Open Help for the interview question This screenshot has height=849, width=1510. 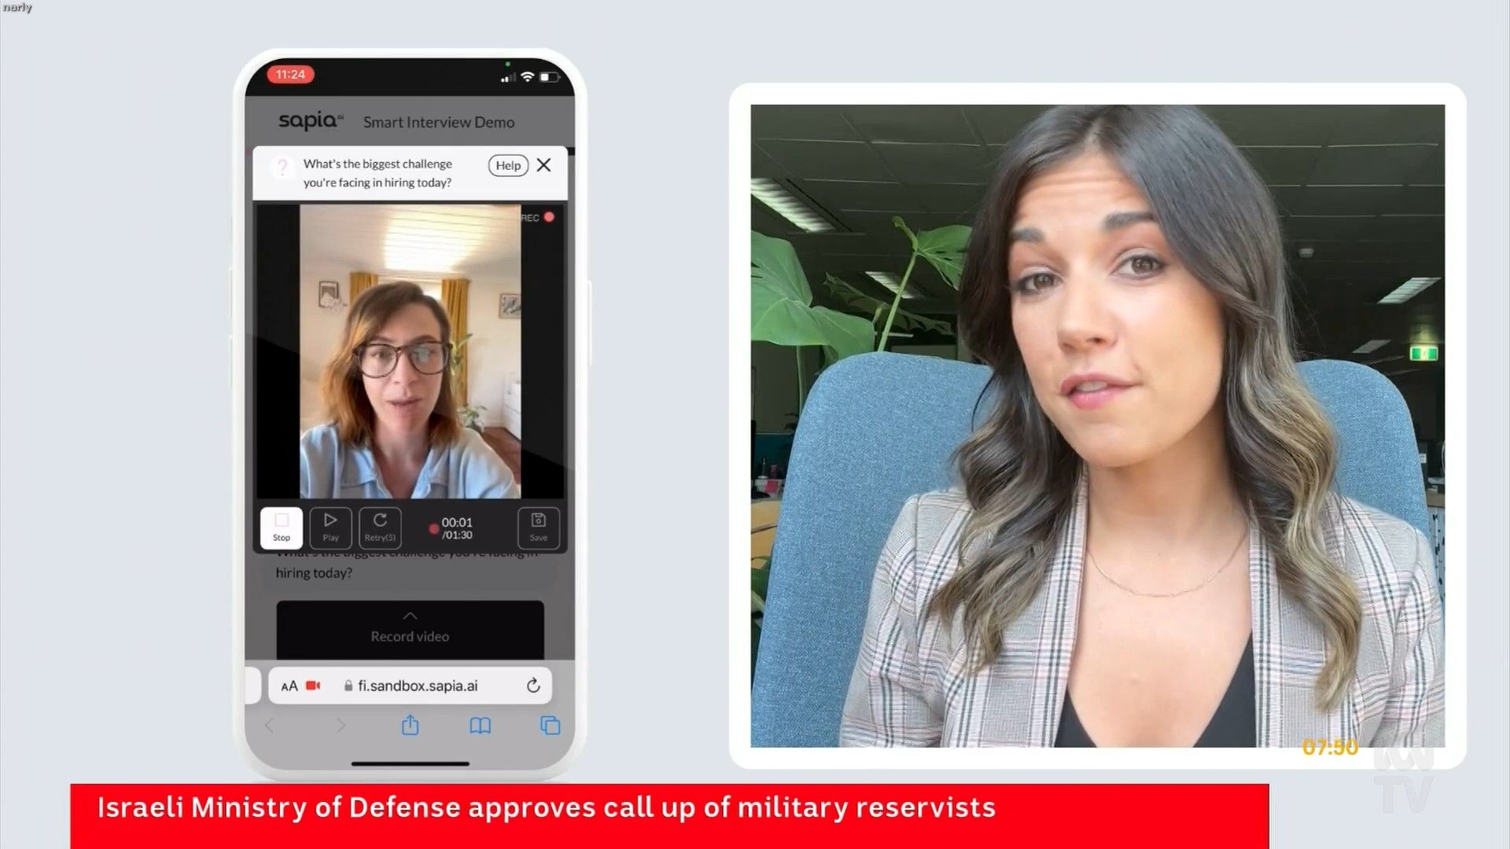pos(508,165)
